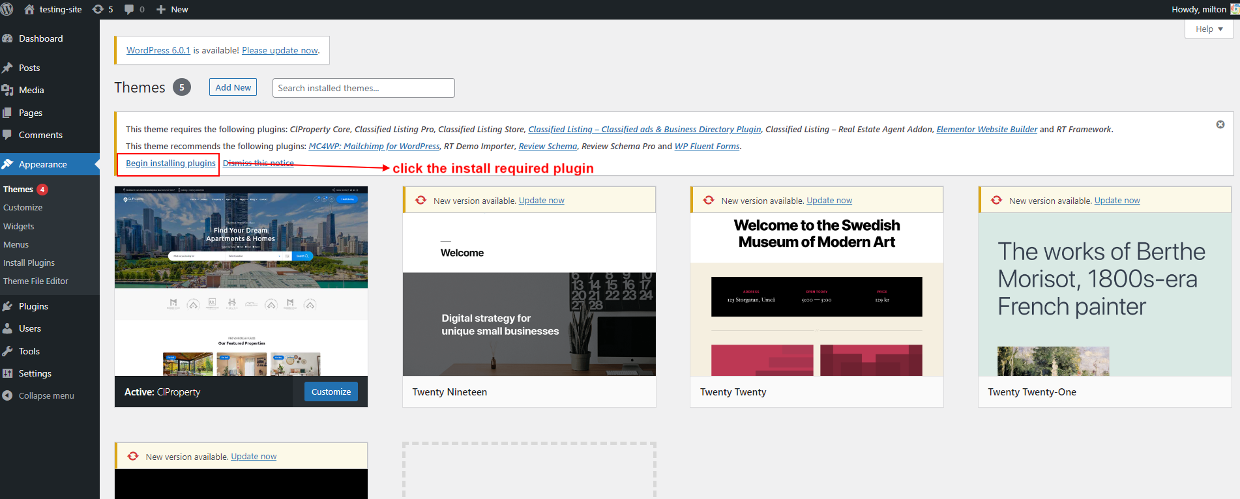This screenshot has width=1240, height=499.
Task: Click the Plugins plug icon
Action: click(7, 306)
